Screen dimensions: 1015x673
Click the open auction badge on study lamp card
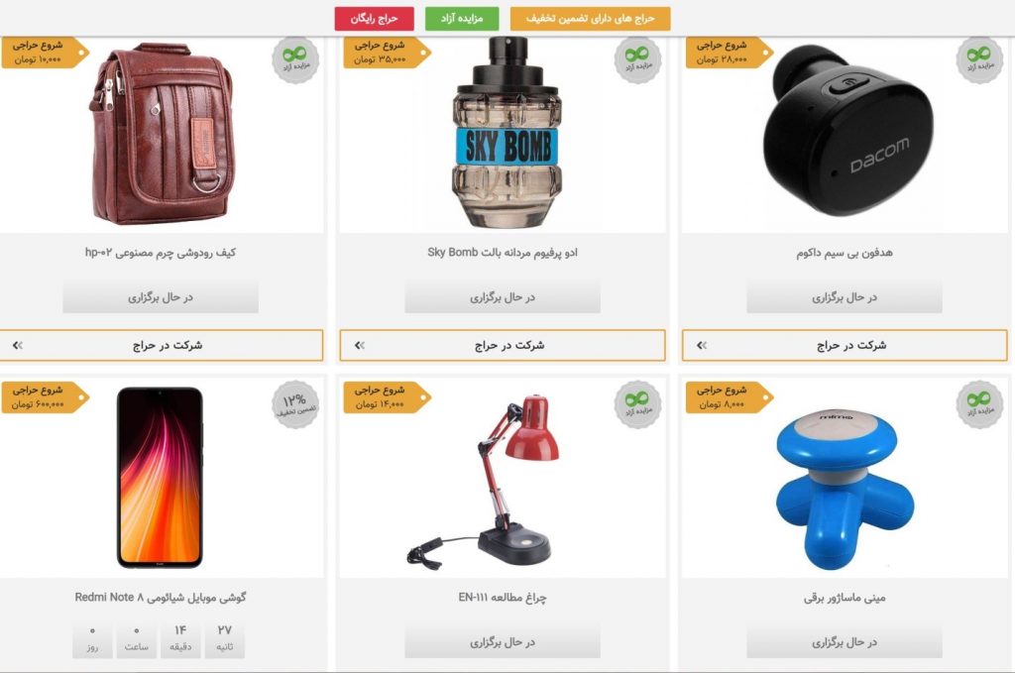[x=637, y=404]
